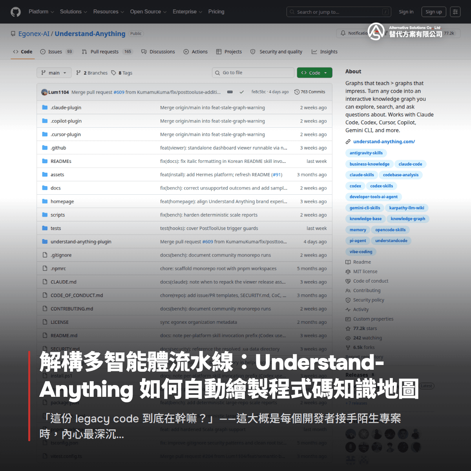Go to the Pricing page
The image size is (471, 471).
pyautogui.click(x=216, y=12)
